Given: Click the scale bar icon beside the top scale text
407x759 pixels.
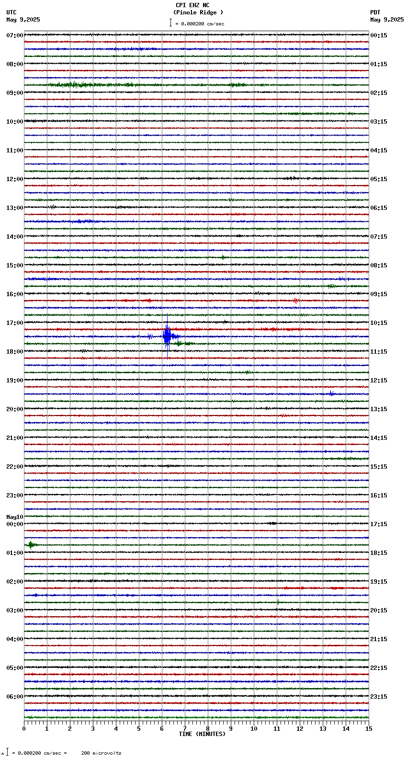Looking at the screenshot, I should click(170, 23).
